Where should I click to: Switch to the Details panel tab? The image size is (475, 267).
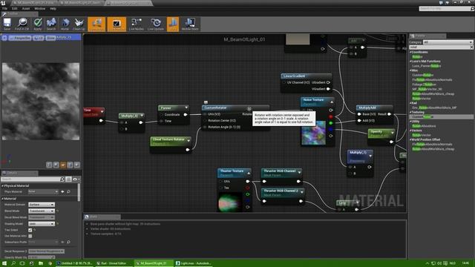click(x=19, y=173)
